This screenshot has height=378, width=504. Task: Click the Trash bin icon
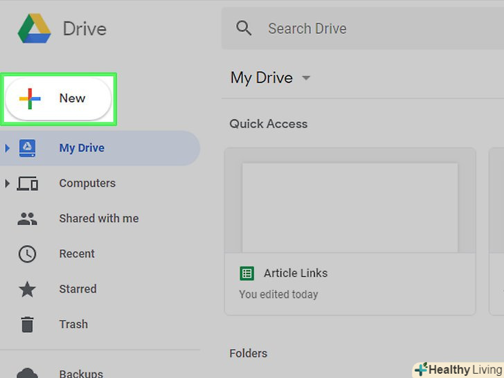click(27, 324)
